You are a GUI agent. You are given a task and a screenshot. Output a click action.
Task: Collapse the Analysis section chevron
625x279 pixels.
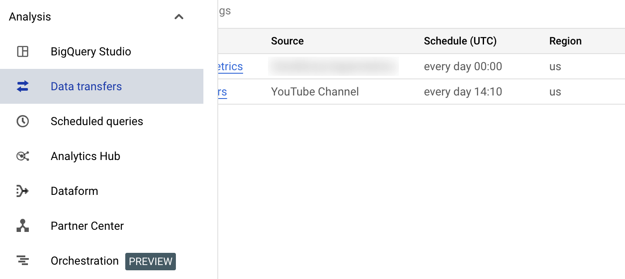point(179,17)
